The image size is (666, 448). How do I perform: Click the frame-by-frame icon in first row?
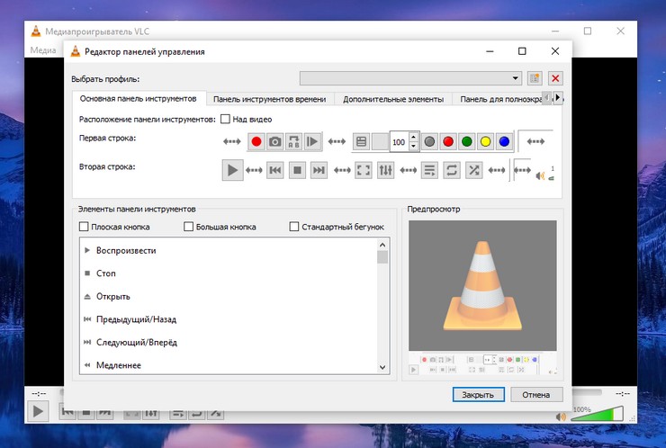[x=312, y=141]
